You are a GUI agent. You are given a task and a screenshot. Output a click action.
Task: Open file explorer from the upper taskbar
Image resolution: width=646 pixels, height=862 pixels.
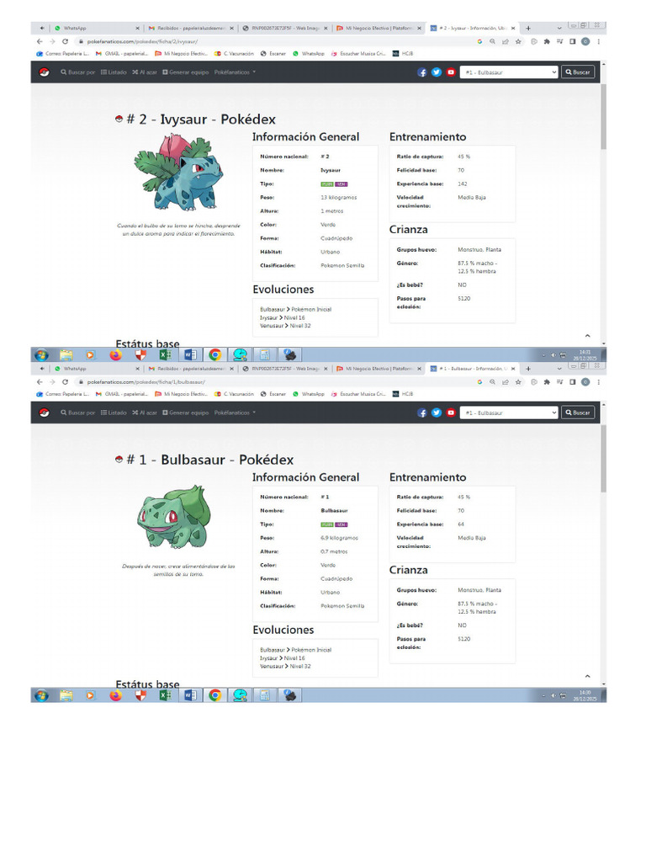[66, 354]
